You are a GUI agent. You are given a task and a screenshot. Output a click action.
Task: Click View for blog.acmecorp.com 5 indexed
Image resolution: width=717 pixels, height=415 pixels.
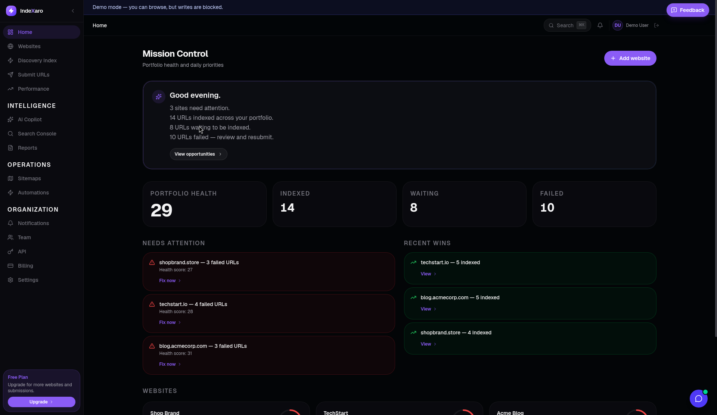pyautogui.click(x=428, y=309)
